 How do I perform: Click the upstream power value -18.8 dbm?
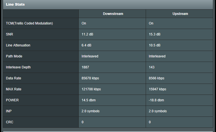(156, 100)
